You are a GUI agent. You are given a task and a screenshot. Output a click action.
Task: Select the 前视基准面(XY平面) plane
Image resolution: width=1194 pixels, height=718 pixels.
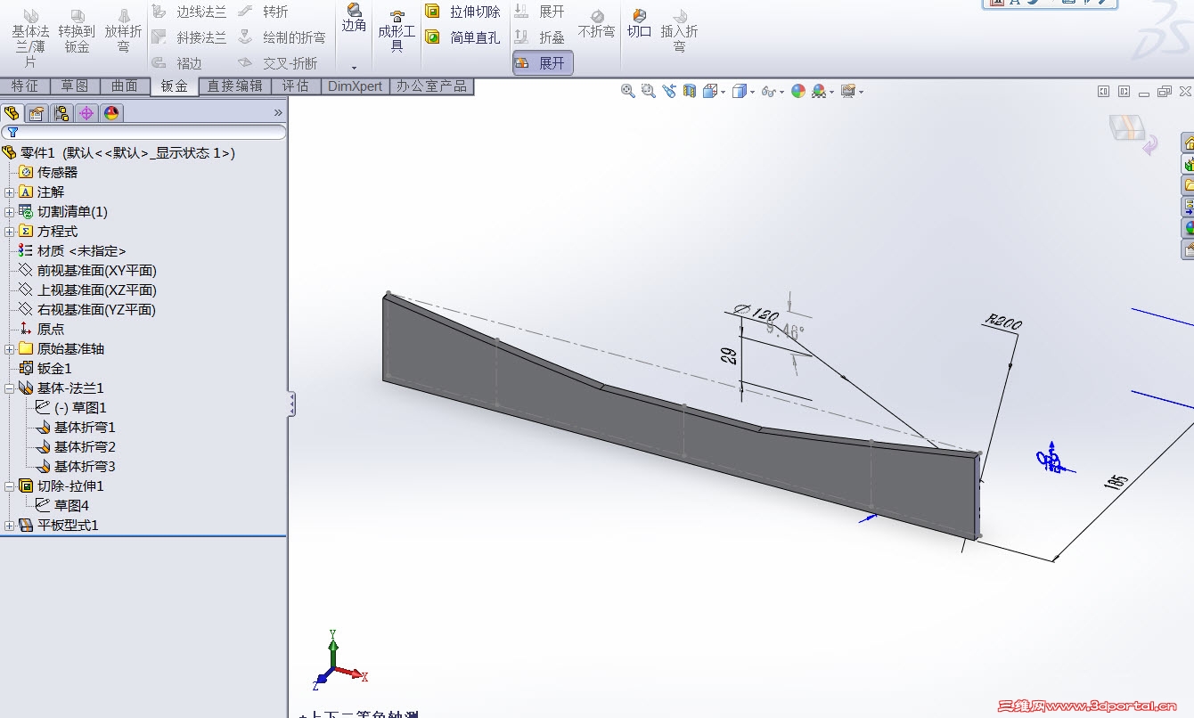87,271
